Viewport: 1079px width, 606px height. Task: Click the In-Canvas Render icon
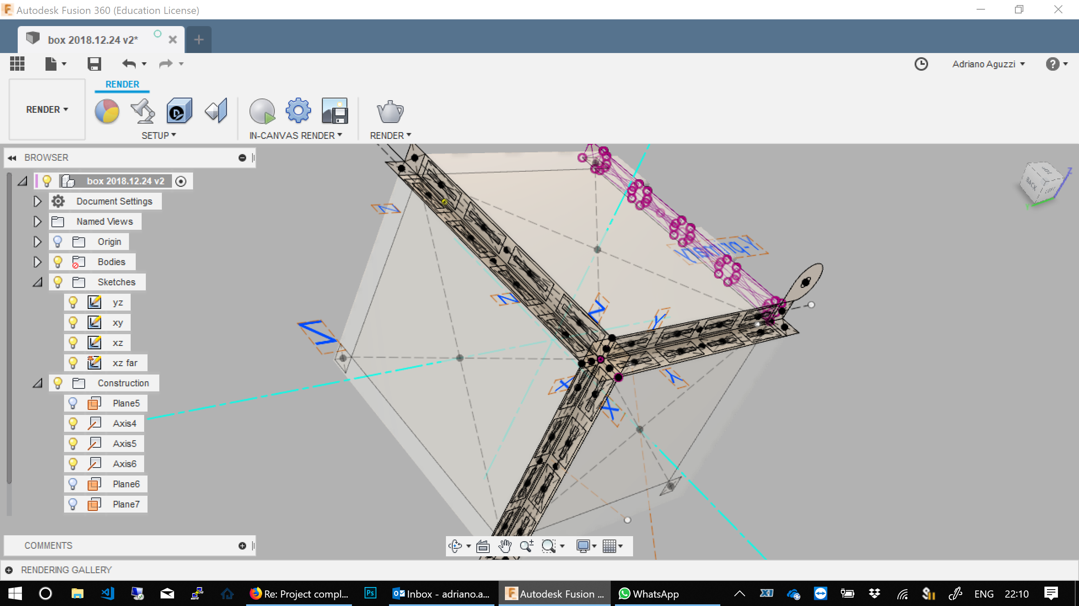(x=263, y=110)
